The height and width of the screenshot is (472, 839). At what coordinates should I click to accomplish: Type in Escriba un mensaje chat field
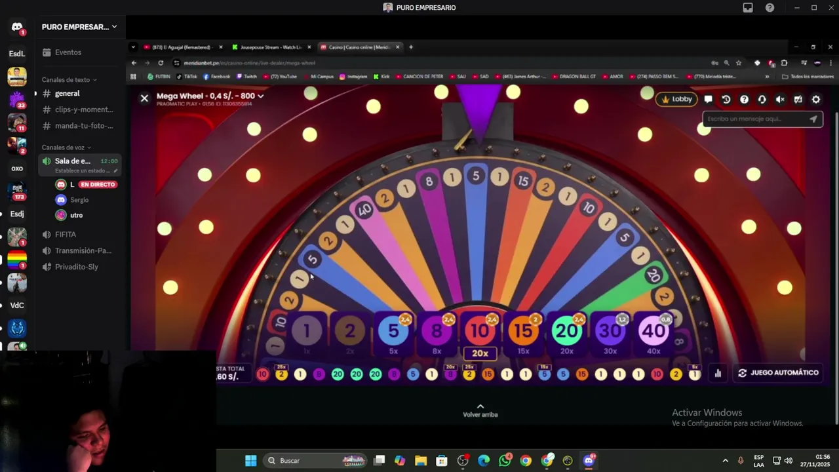coord(754,119)
